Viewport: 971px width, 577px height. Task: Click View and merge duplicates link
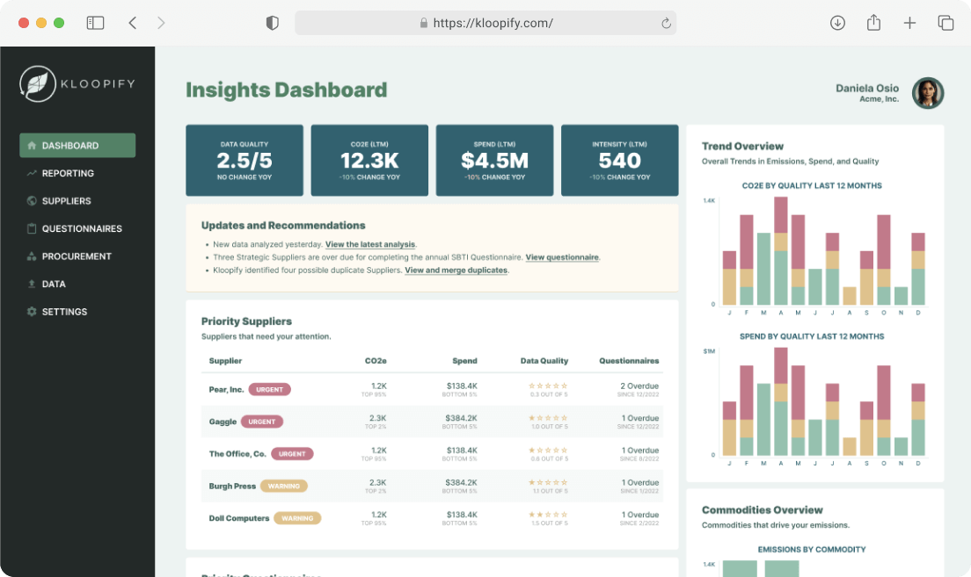pyautogui.click(x=456, y=270)
